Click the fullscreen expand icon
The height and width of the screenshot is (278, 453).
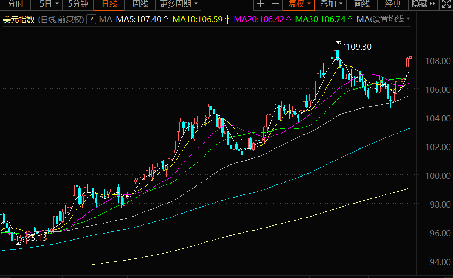446,4
